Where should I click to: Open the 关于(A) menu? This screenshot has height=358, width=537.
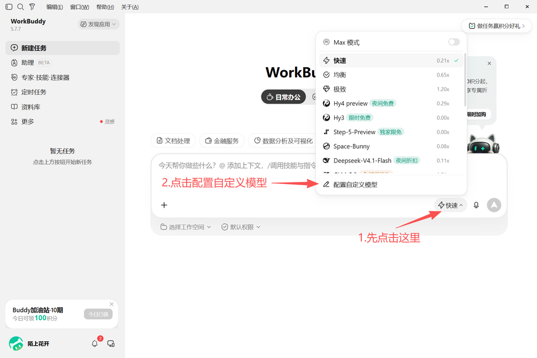(x=130, y=7)
